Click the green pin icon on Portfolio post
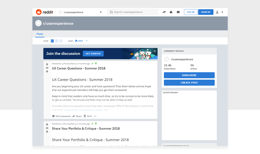This screenshot has height=154, width=260. click(x=92, y=124)
